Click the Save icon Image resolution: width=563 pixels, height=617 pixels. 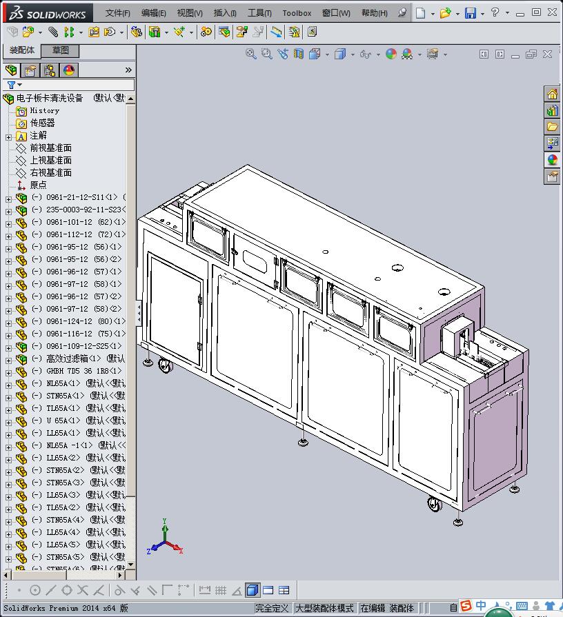pos(470,13)
